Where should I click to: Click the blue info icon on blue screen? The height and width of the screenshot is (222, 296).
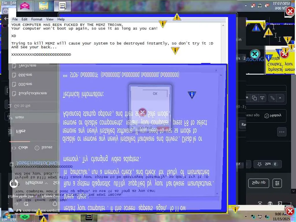pyautogui.click(x=192, y=95)
